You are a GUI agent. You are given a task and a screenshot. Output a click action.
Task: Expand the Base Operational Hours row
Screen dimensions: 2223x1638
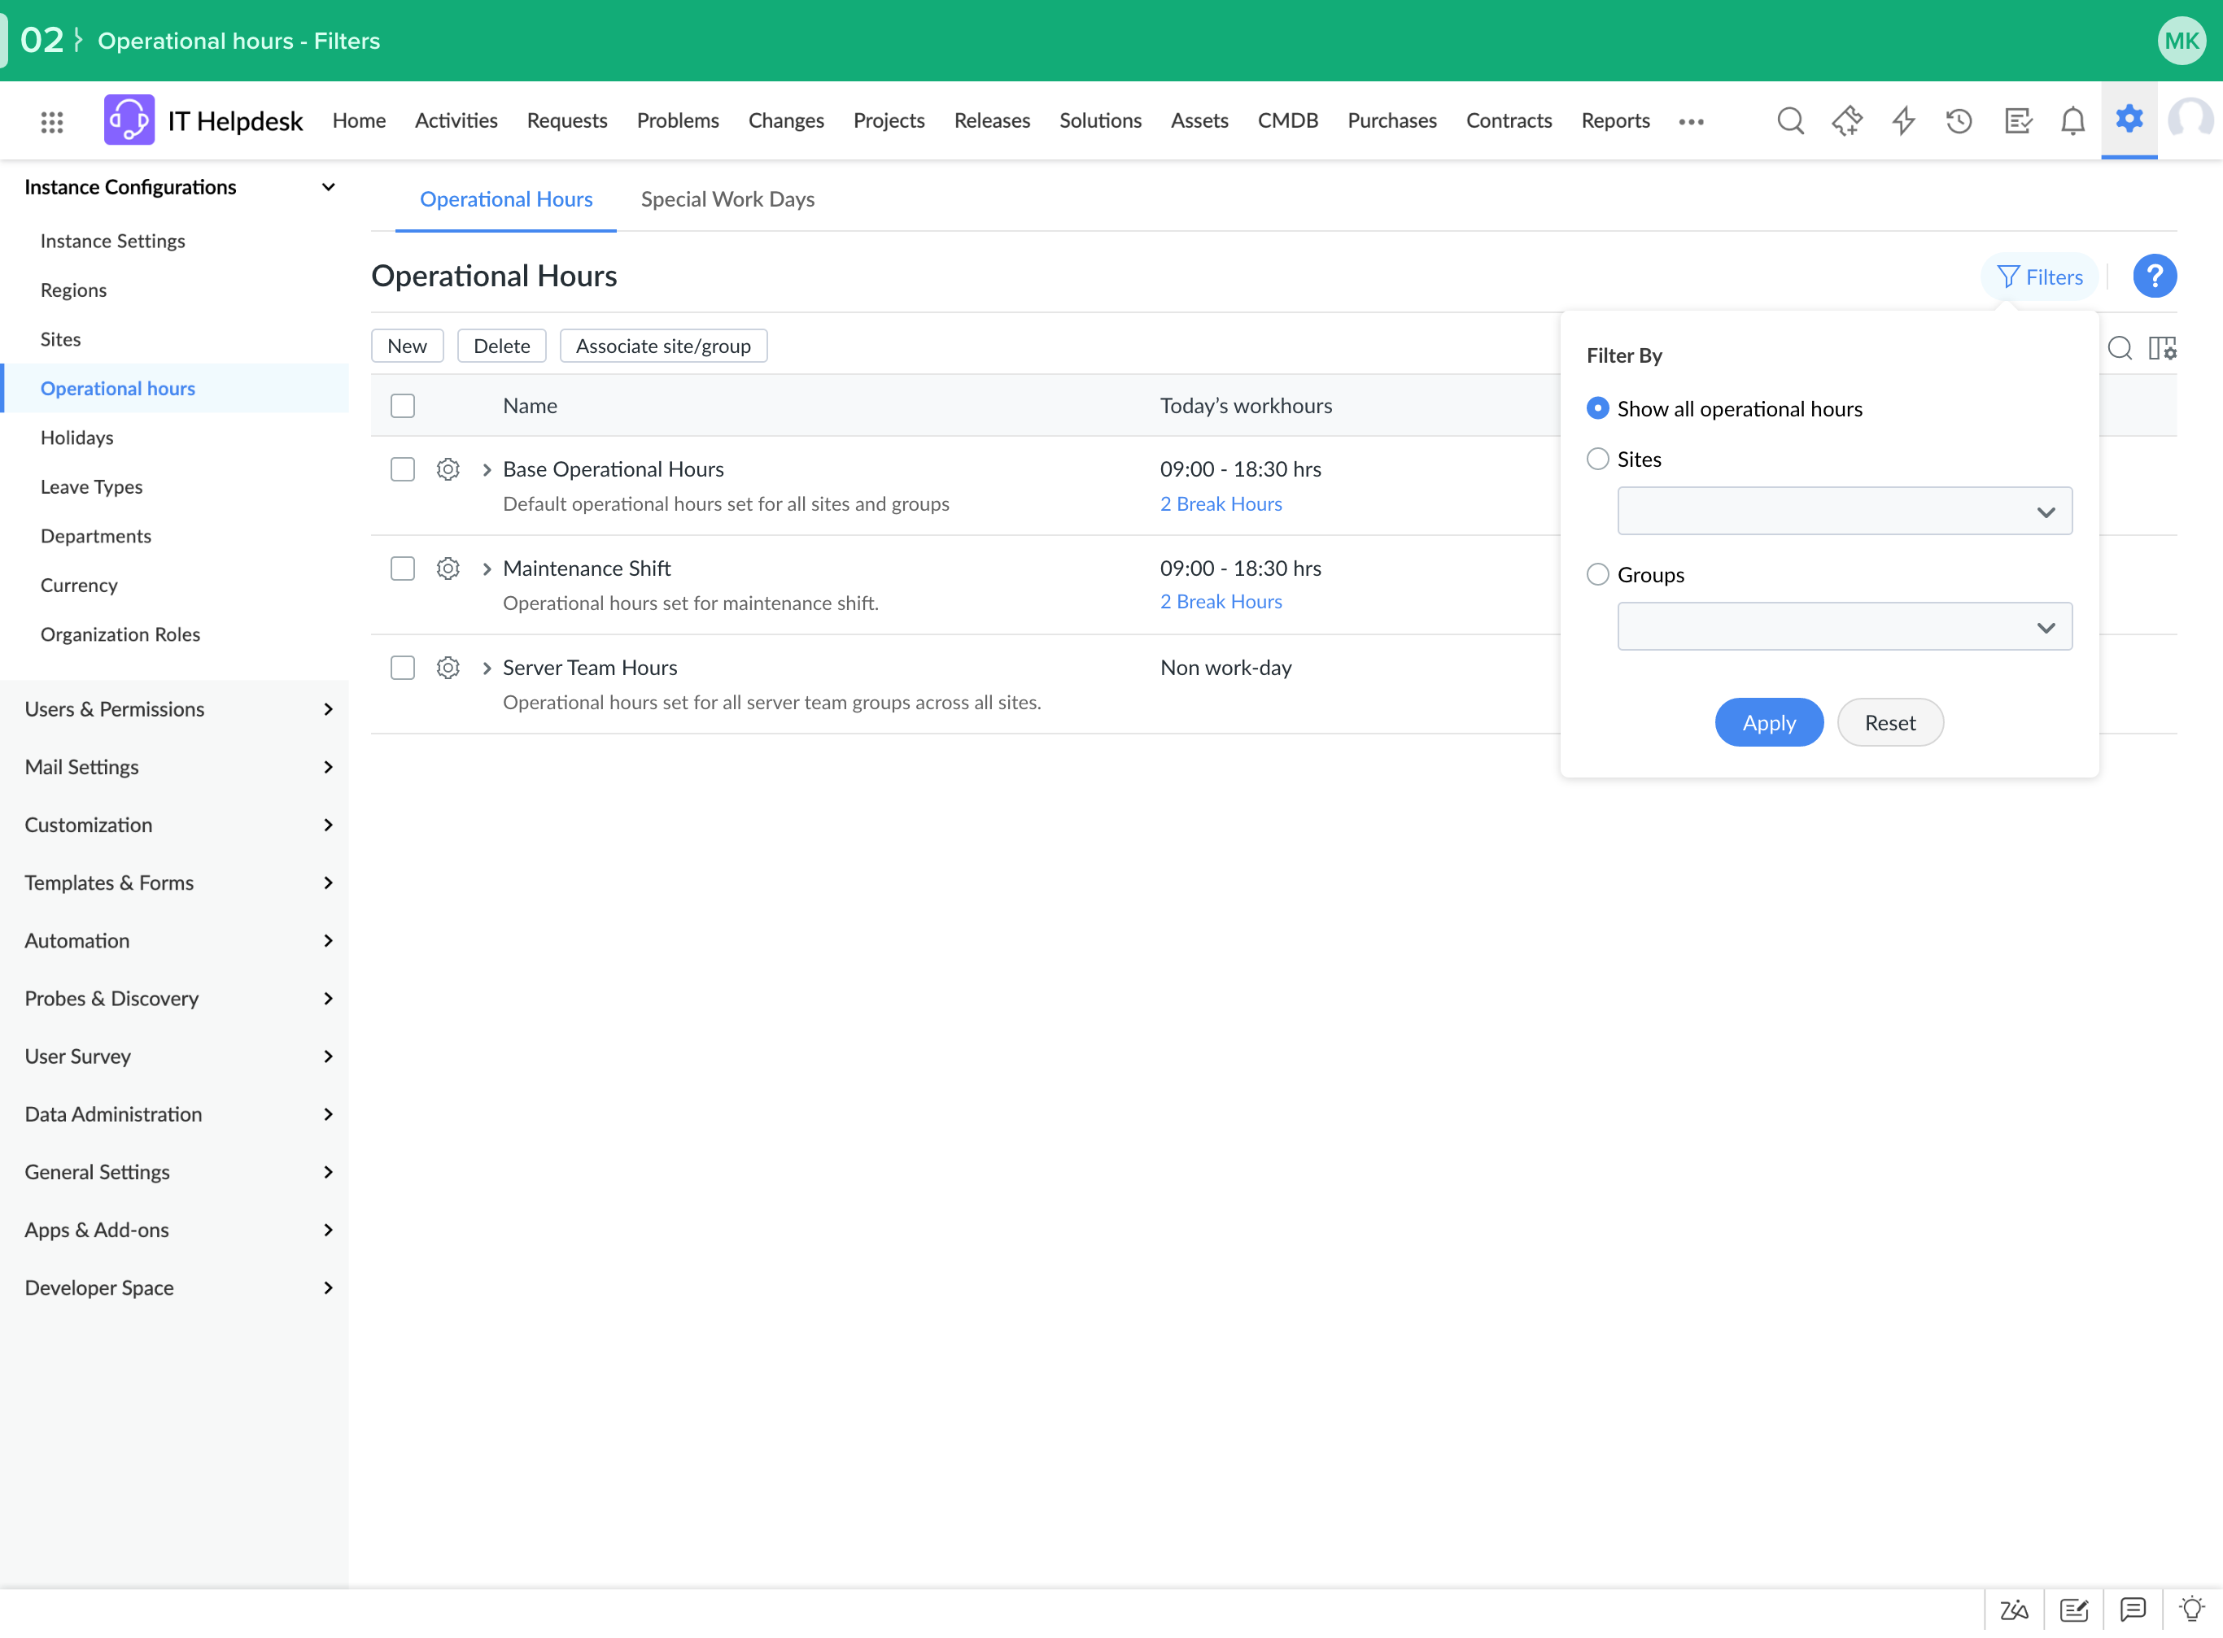(x=486, y=470)
